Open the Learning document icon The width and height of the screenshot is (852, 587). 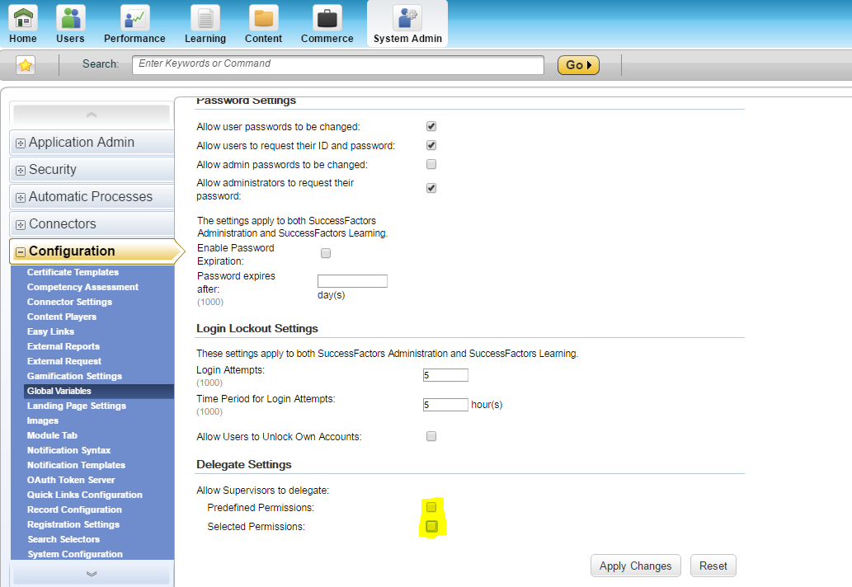[205, 18]
